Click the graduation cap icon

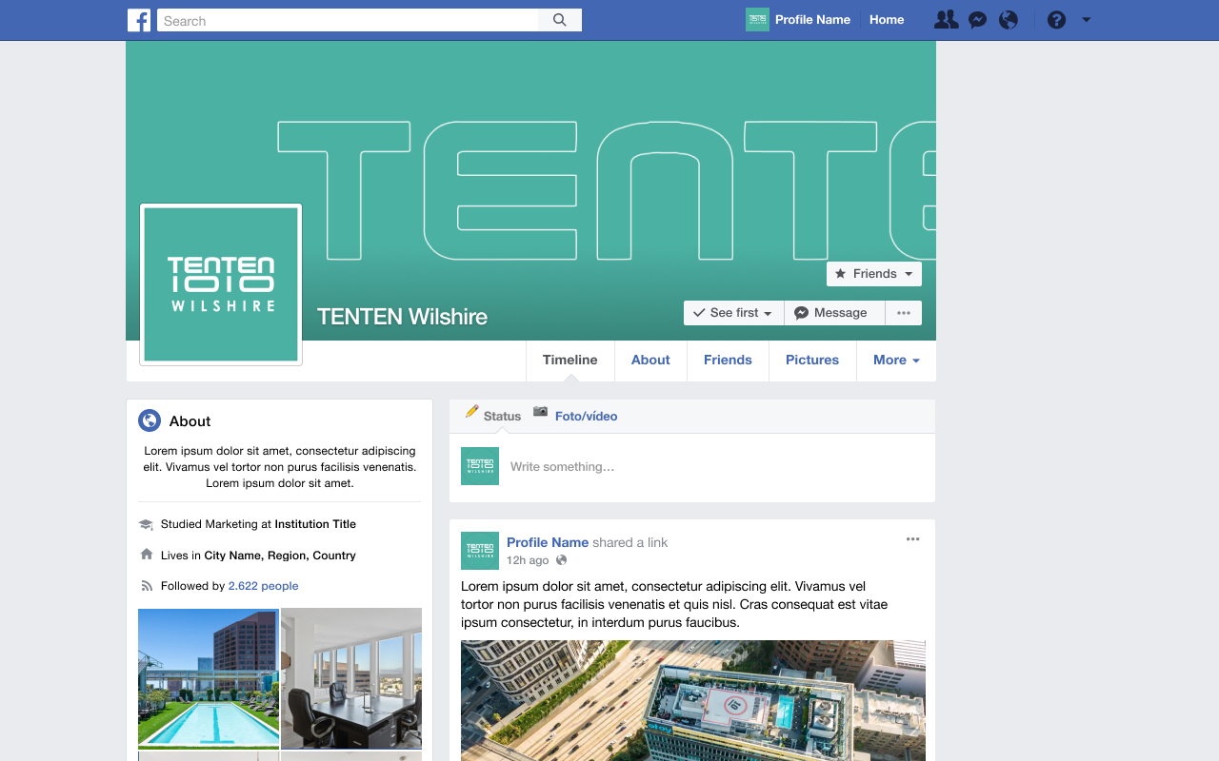(x=146, y=524)
